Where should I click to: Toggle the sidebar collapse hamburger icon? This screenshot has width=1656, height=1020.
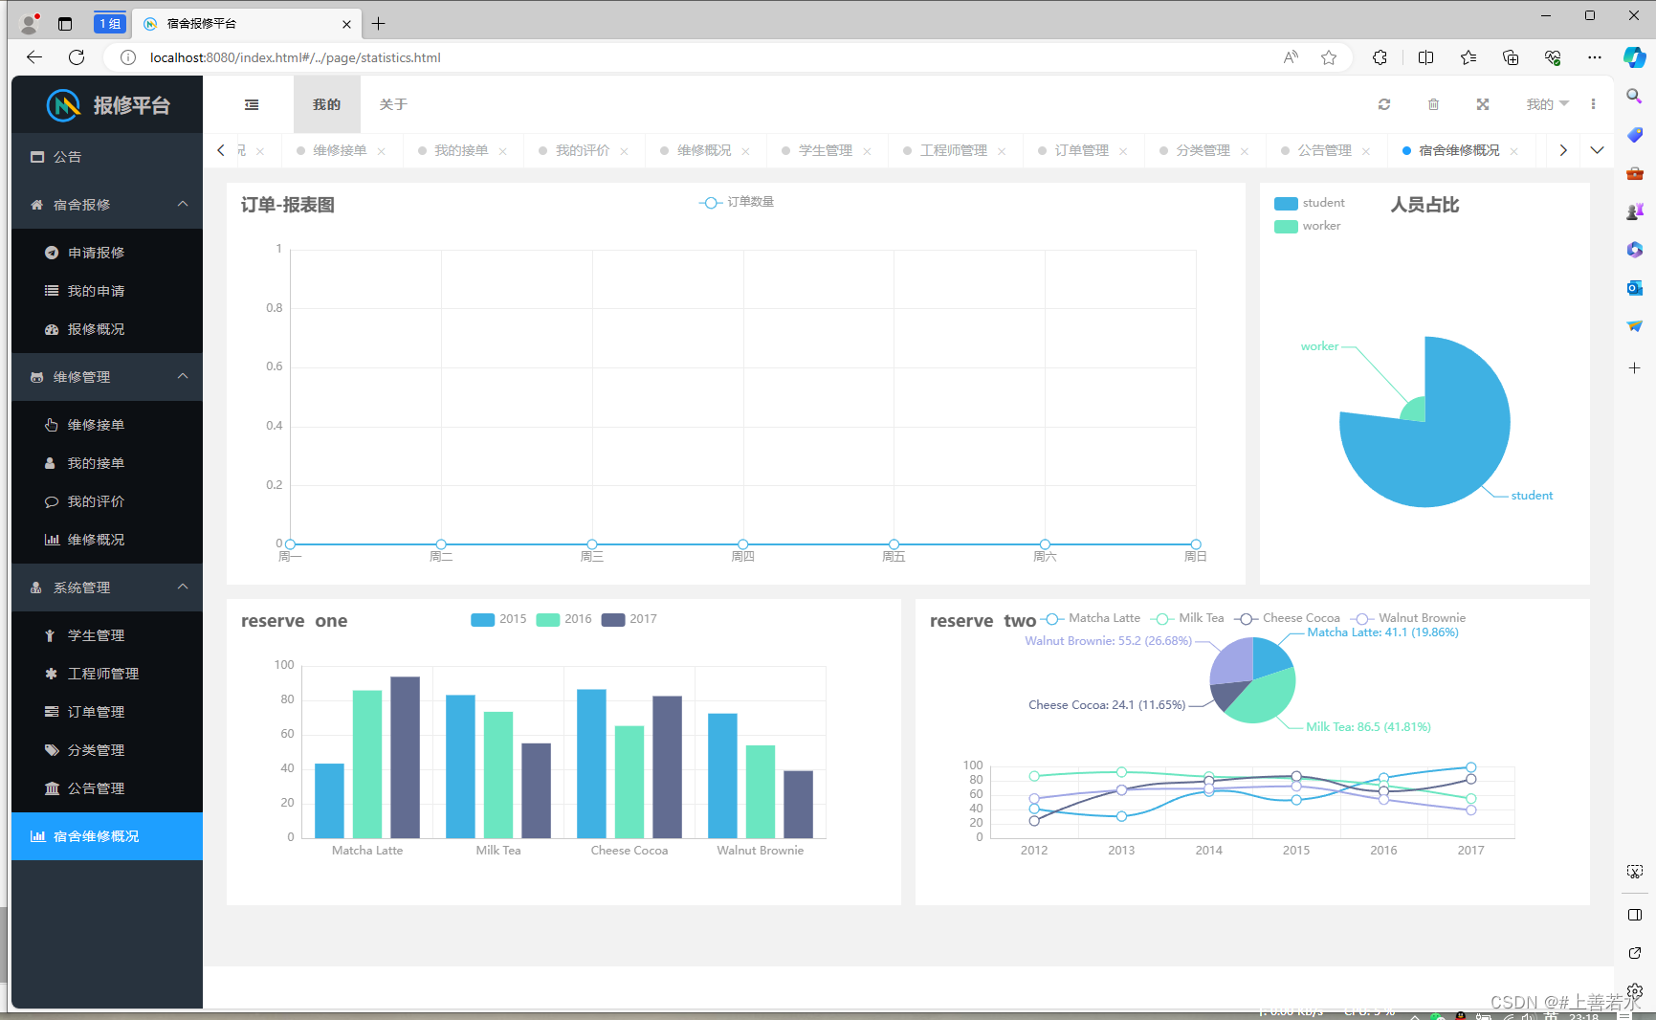[252, 104]
